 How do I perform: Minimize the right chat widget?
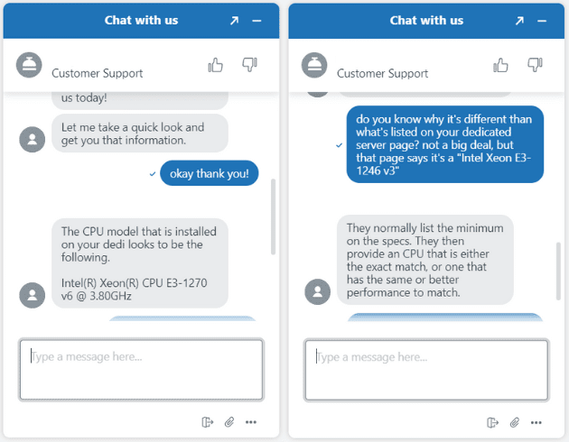543,21
